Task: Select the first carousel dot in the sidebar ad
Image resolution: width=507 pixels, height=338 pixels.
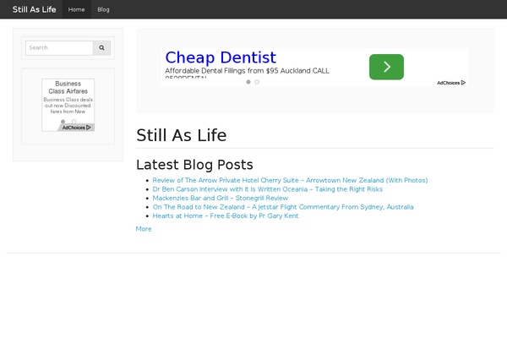Action: tap(63, 122)
